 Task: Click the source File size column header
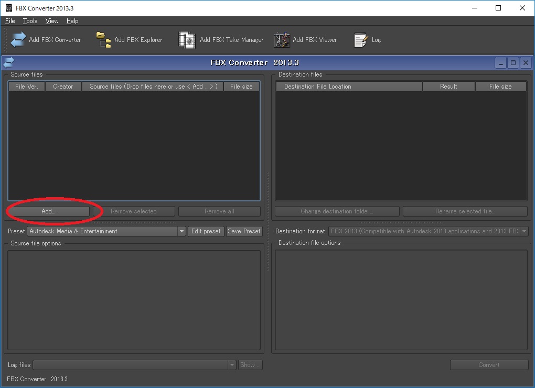pyautogui.click(x=242, y=87)
